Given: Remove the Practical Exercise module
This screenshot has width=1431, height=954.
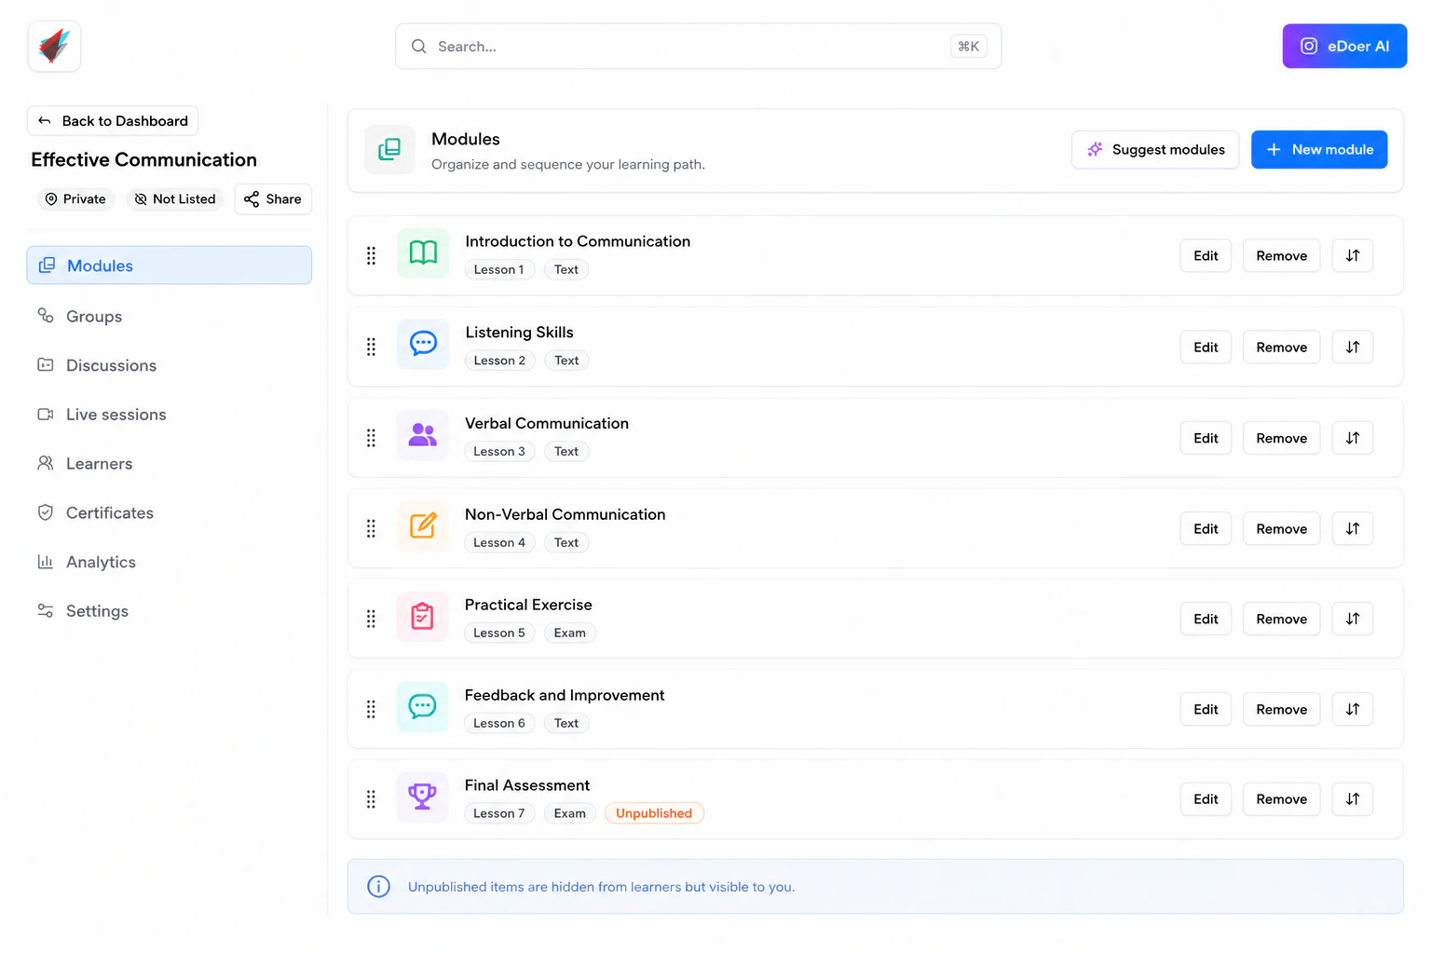Looking at the screenshot, I should click(1281, 619).
